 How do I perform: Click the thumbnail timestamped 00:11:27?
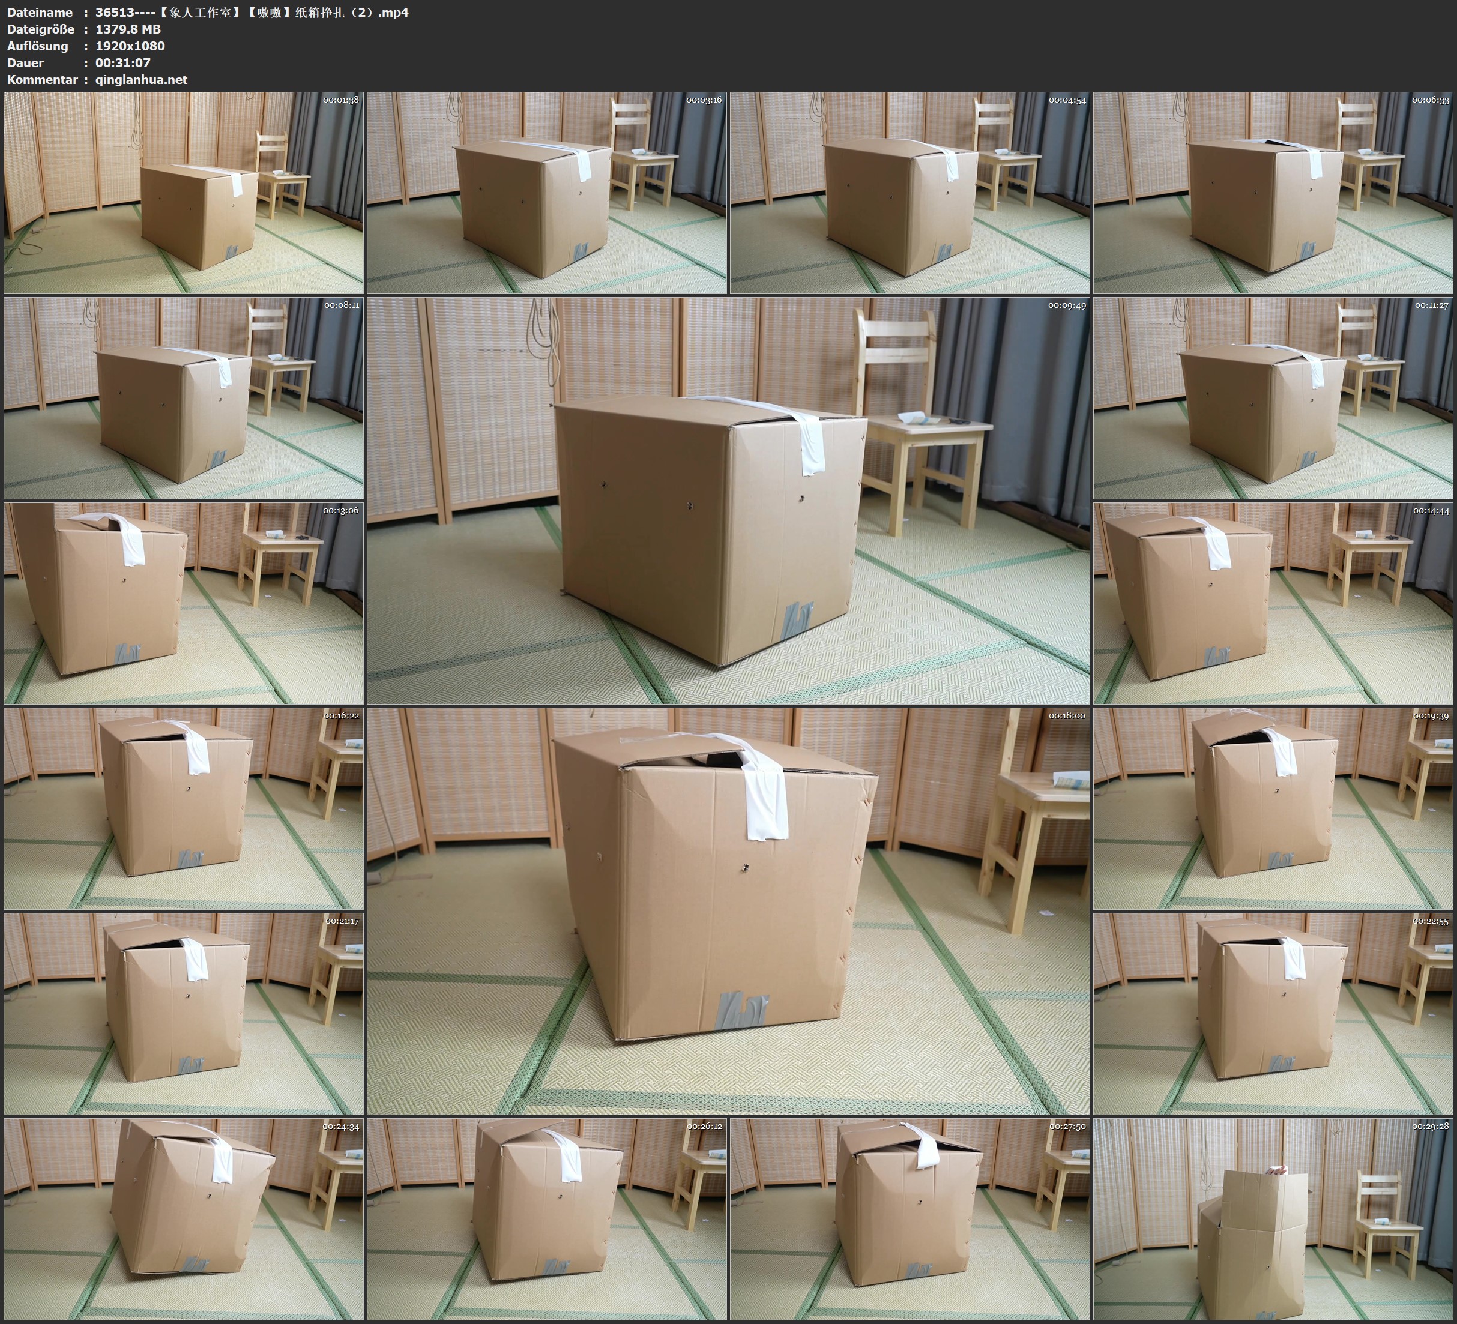[1273, 397]
